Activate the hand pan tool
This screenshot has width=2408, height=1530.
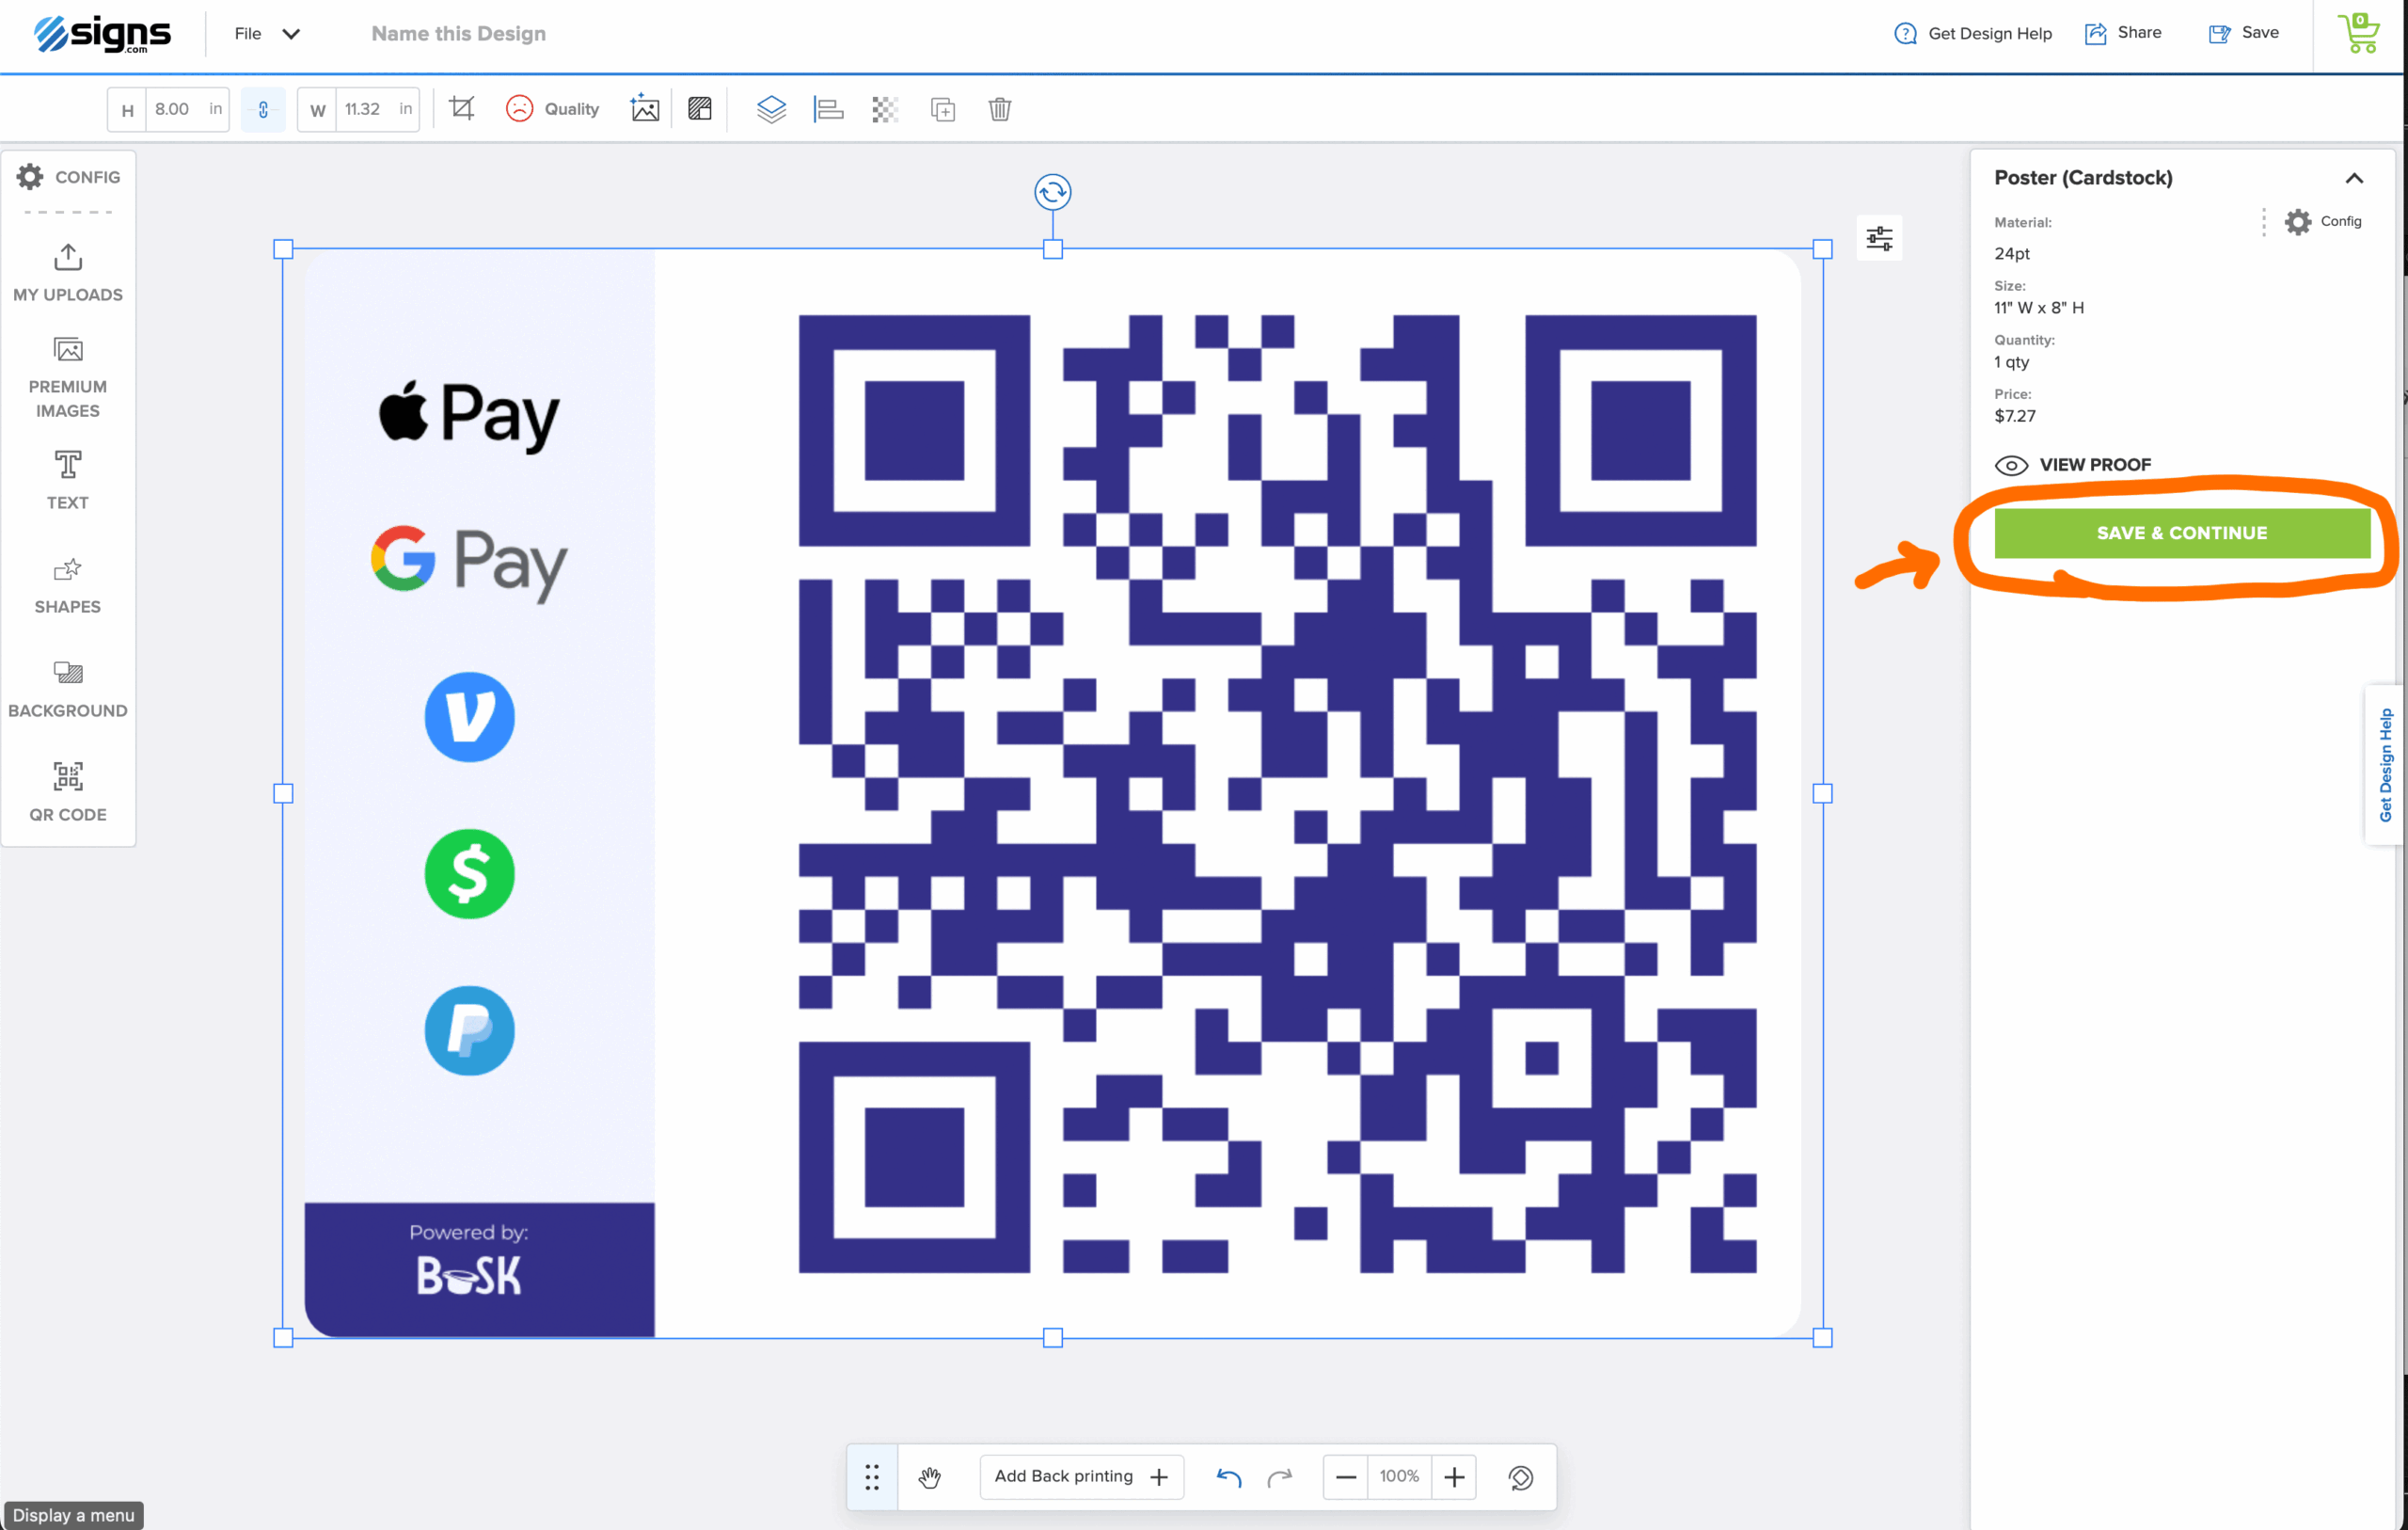pyautogui.click(x=930, y=1477)
